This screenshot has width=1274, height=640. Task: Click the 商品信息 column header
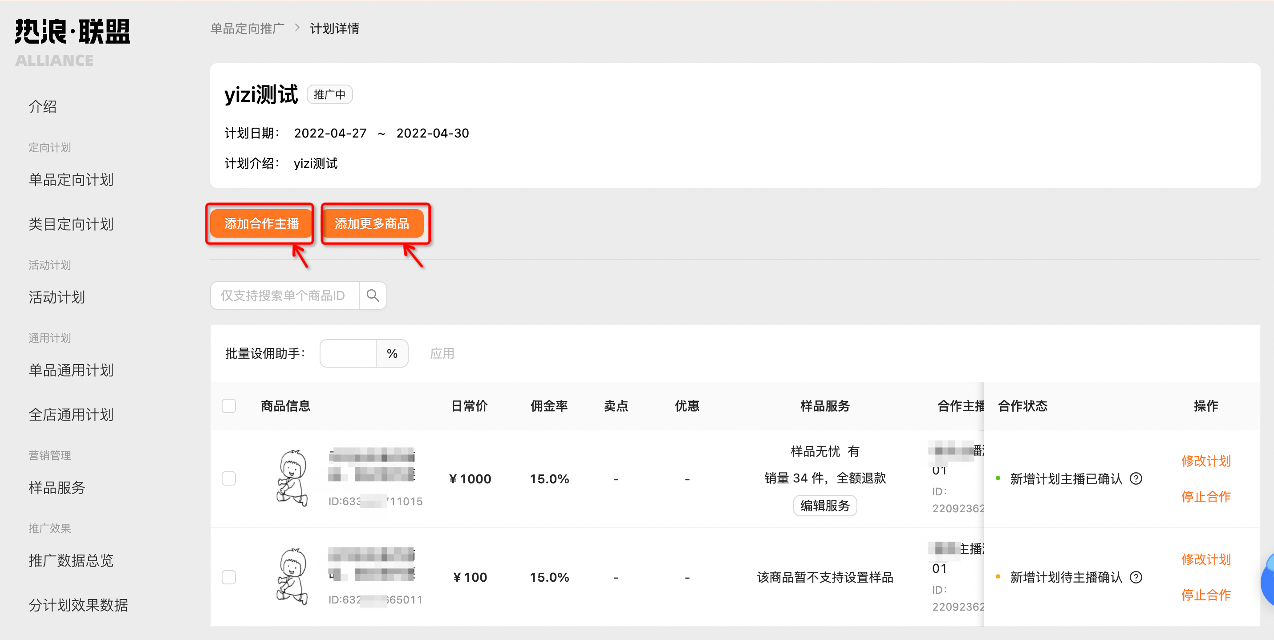click(285, 406)
